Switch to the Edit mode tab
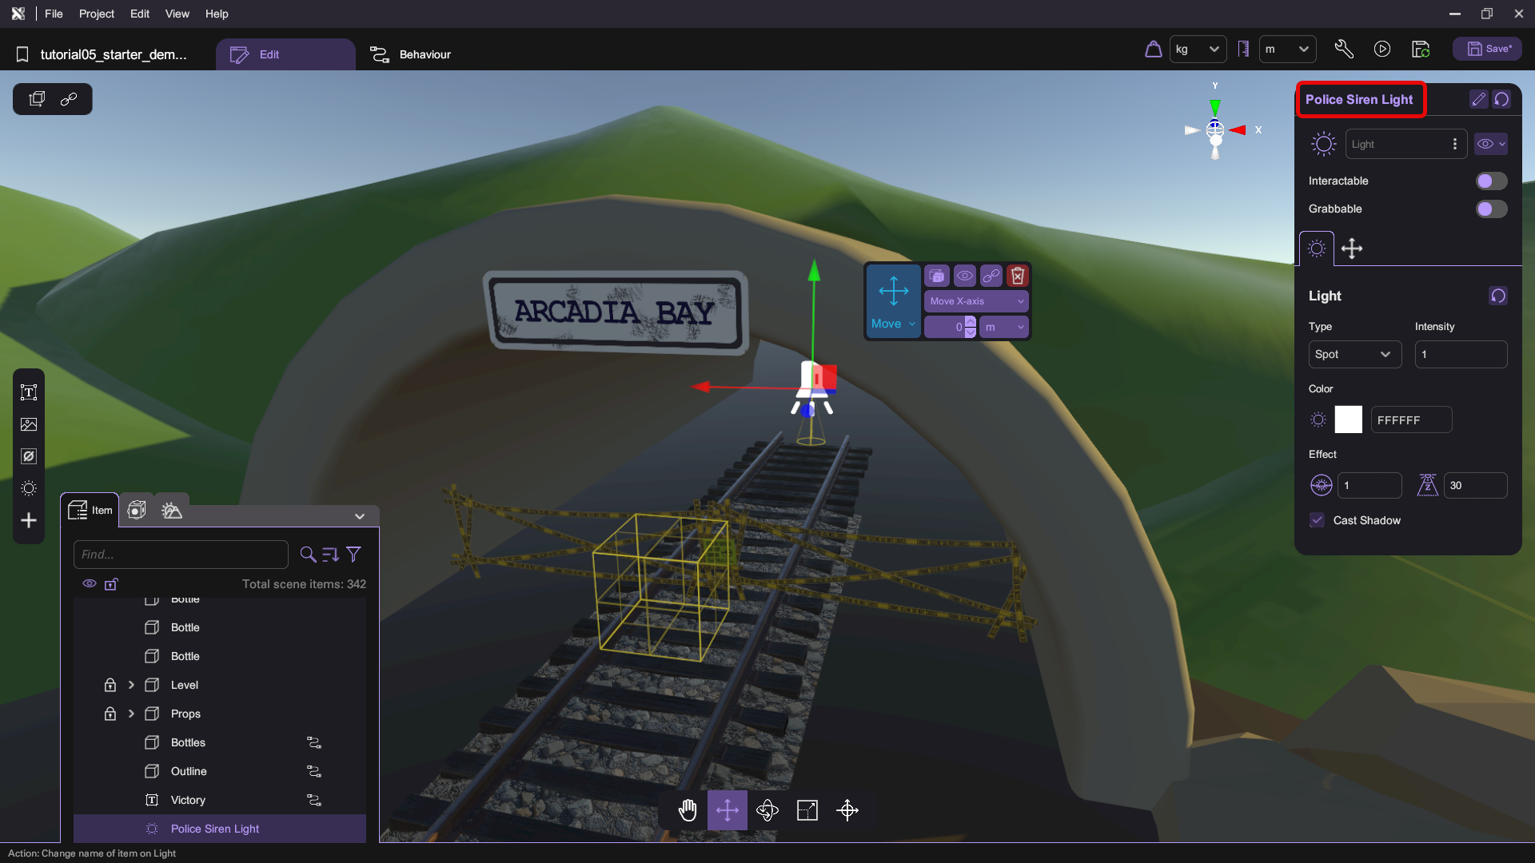1535x863 pixels. point(285,54)
